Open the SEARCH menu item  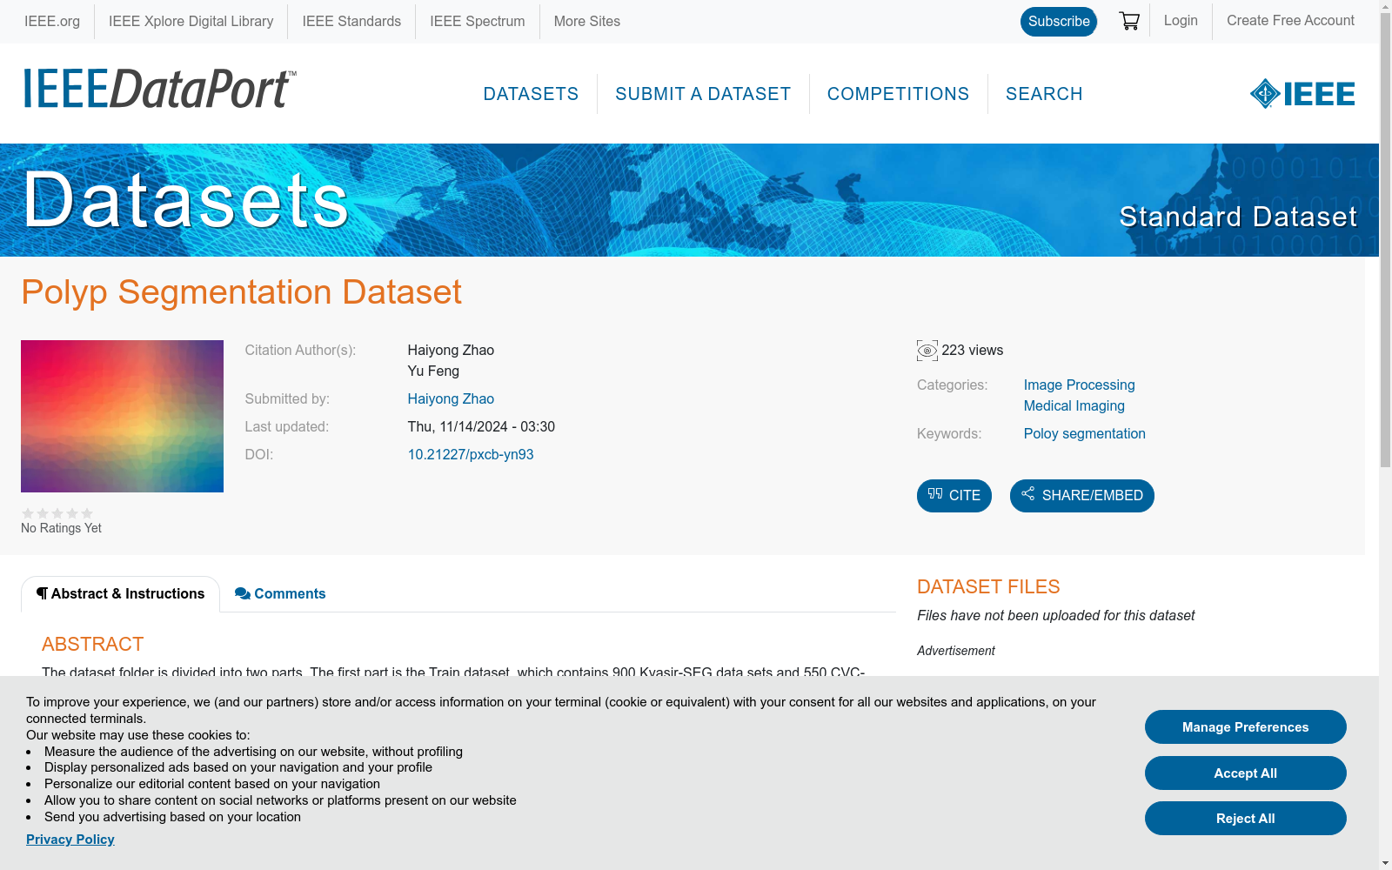tap(1044, 94)
